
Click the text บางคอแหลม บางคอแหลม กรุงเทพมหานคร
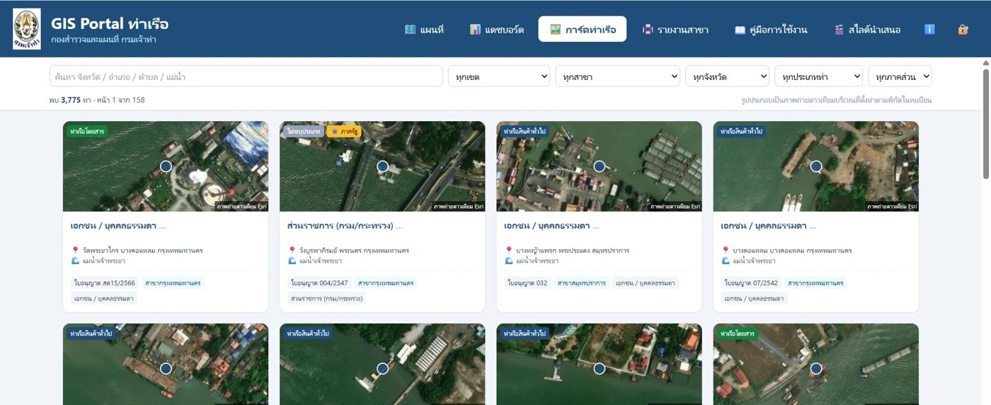tap(792, 251)
